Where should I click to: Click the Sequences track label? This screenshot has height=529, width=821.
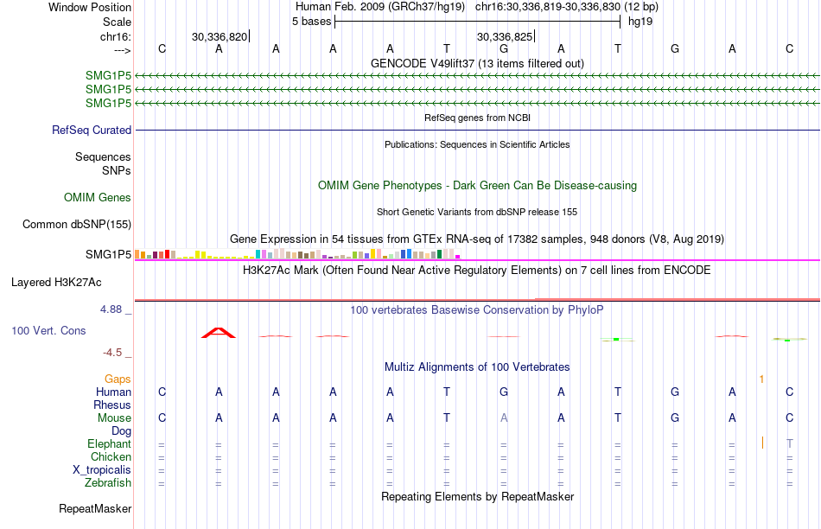pos(103,156)
